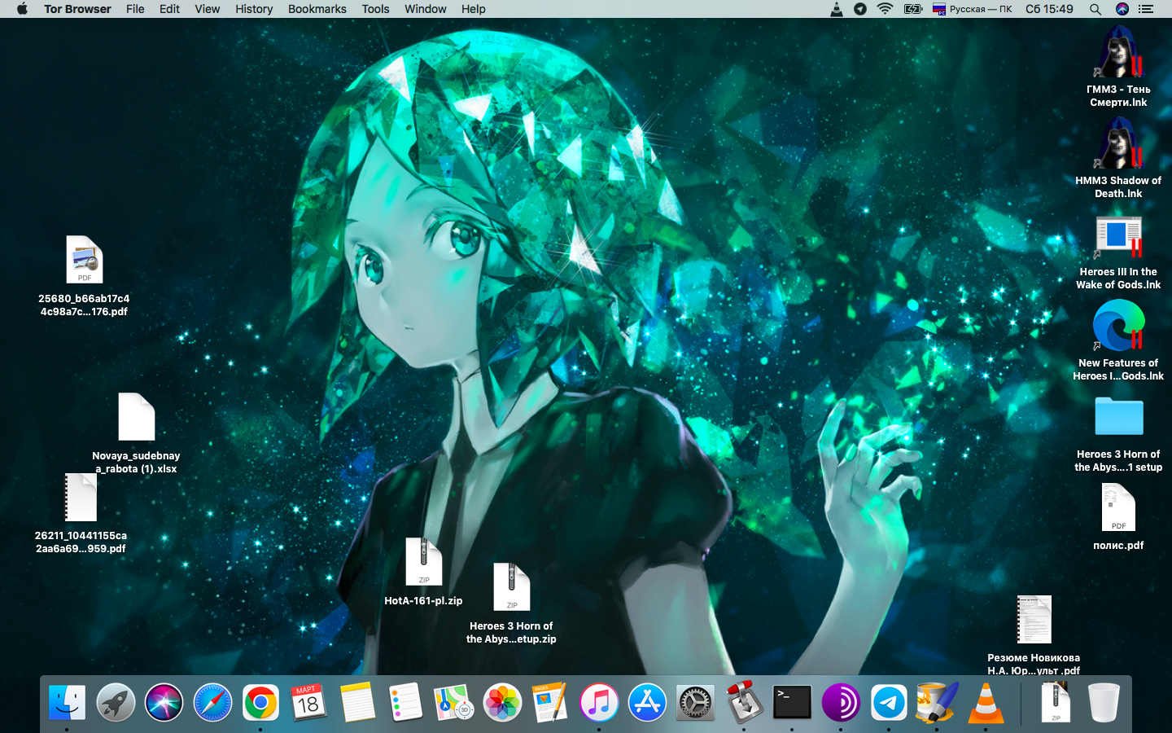The image size is (1172, 733).
Task: Open Reminders from the Dock
Action: [x=405, y=702]
